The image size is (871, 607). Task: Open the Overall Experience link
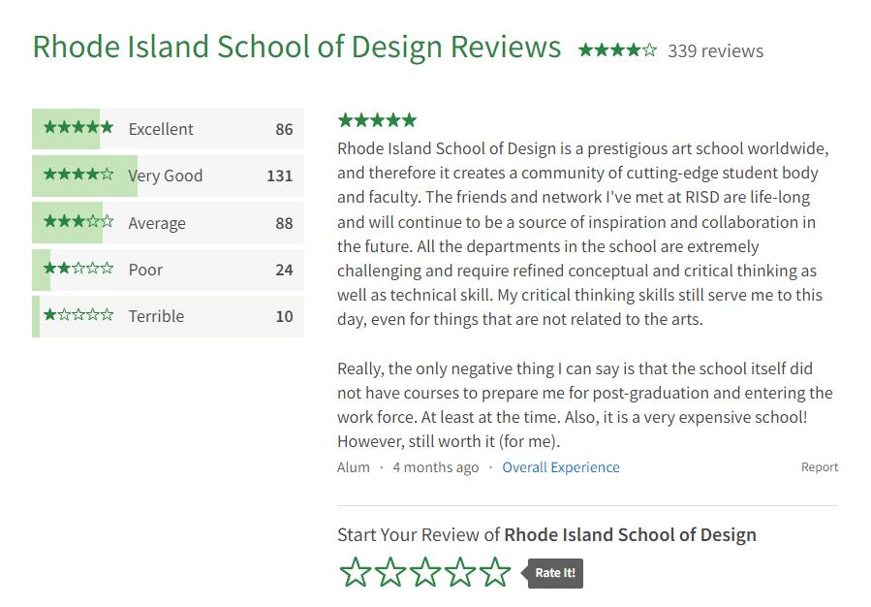tap(561, 467)
